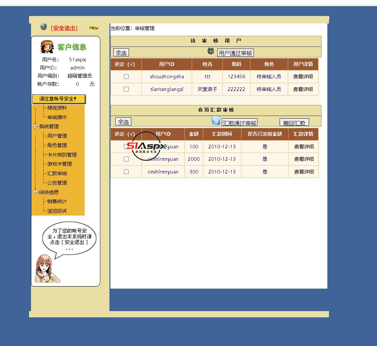
Task: Click the 待审核用户 section title
Action: point(216,41)
